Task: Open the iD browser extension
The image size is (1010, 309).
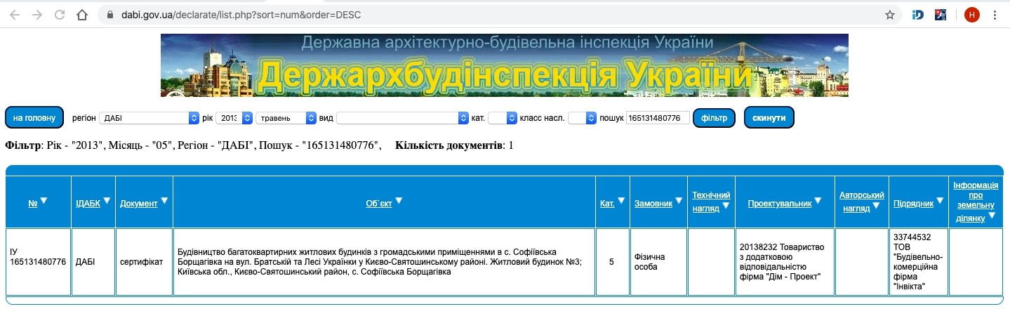Action: point(917,14)
